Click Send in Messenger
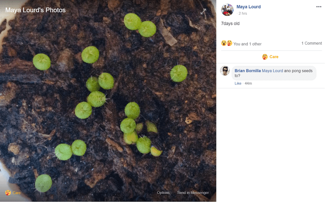Viewport: 325px width, 202px height. click(193, 193)
